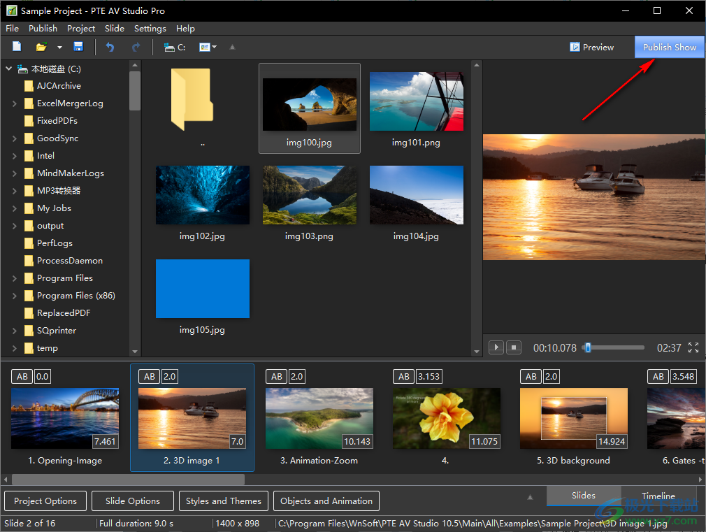This screenshot has width=706, height=532.
Task: Stop the slideshow preview
Action: coord(514,347)
